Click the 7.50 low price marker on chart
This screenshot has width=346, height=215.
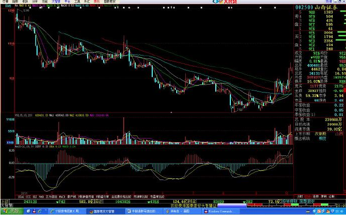(239, 109)
